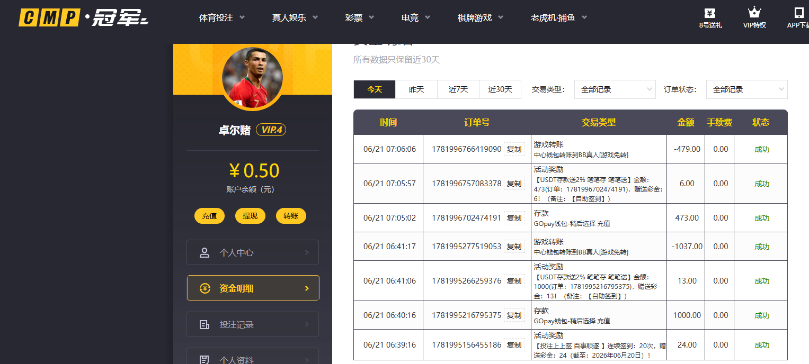The width and height of the screenshot is (809, 364).
Task: Expand the 体育投注 menu
Action: coord(222,17)
